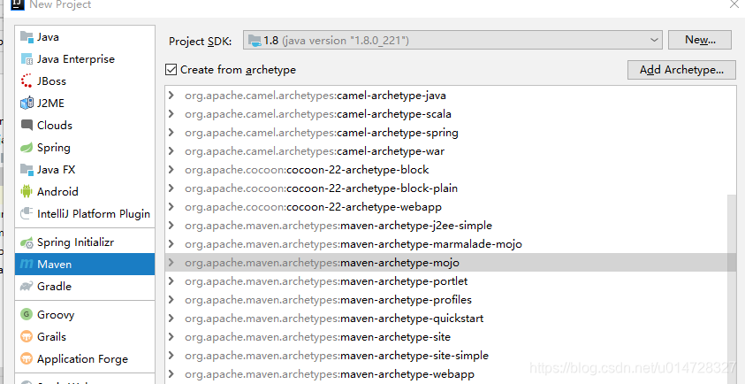This screenshot has width=745, height=384.
Task: Click the J2ME icon
Action: (27, 104)
